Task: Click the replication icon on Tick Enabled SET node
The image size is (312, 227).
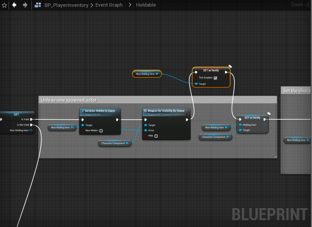Action: coord(230,67)
